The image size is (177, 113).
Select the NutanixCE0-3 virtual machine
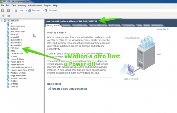tap(16, 46)
